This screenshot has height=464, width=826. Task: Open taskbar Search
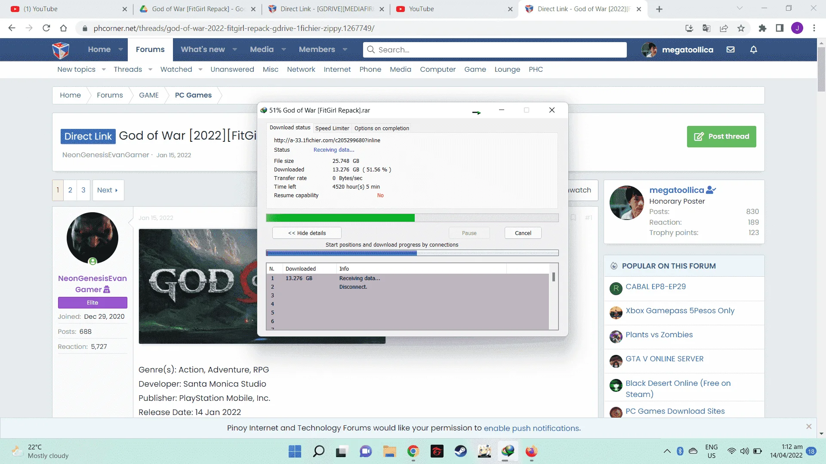point(319,452)
